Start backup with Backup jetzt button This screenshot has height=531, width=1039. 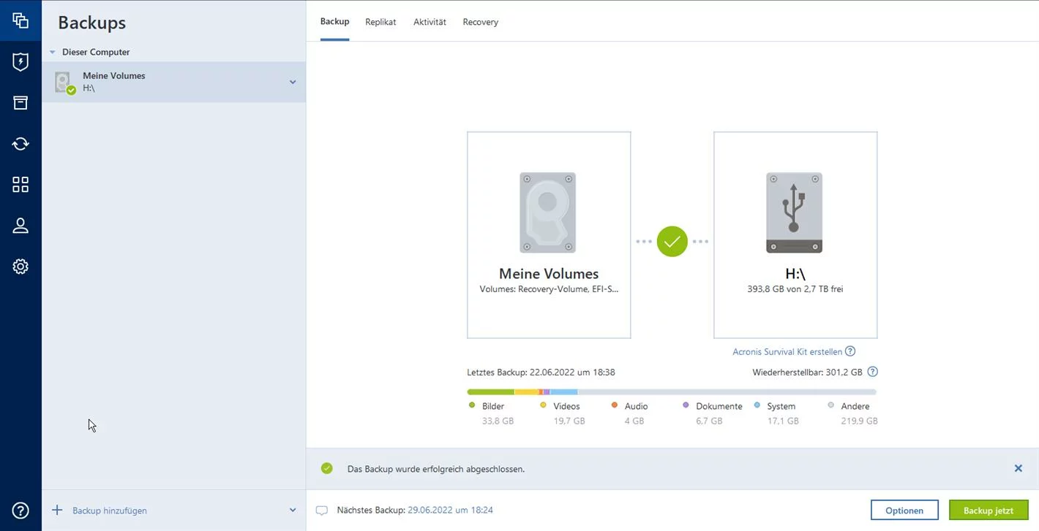(989, 510)
